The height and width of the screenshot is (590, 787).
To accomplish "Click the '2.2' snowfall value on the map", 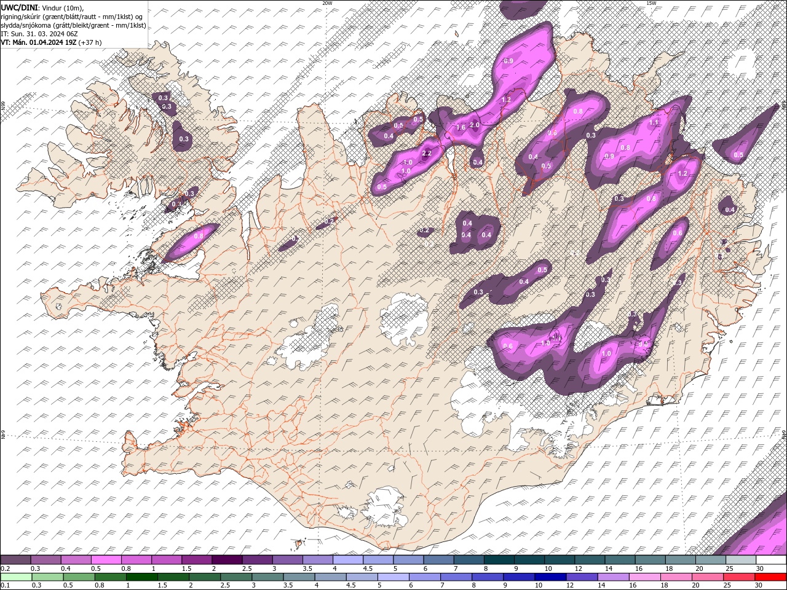I will [x=427, y=154].
